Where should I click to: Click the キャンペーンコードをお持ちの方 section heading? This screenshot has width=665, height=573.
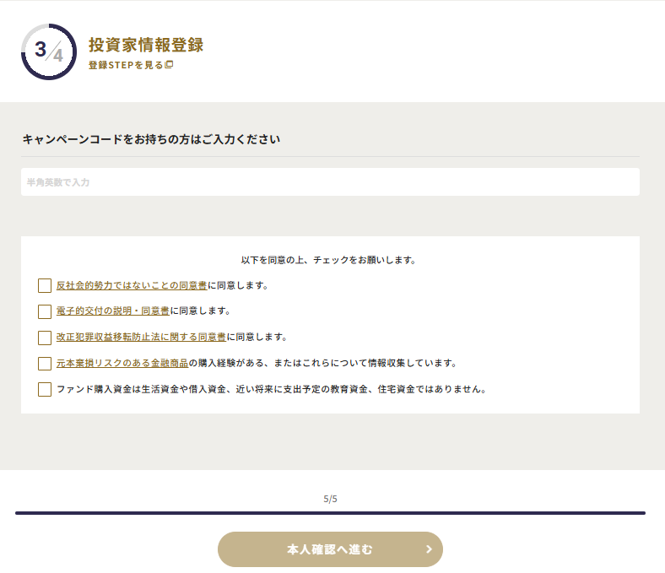(151, 139)
